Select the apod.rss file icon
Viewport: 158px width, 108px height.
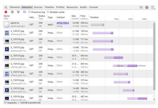[7, 25]
